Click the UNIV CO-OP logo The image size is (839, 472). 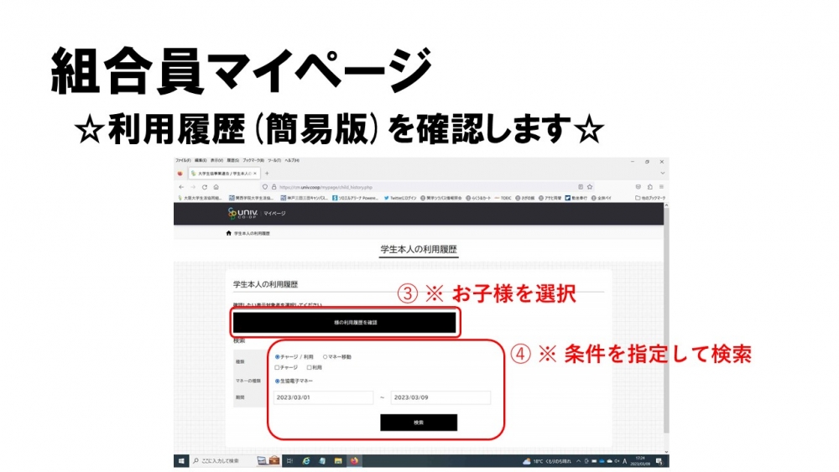(x=243, y=214)
